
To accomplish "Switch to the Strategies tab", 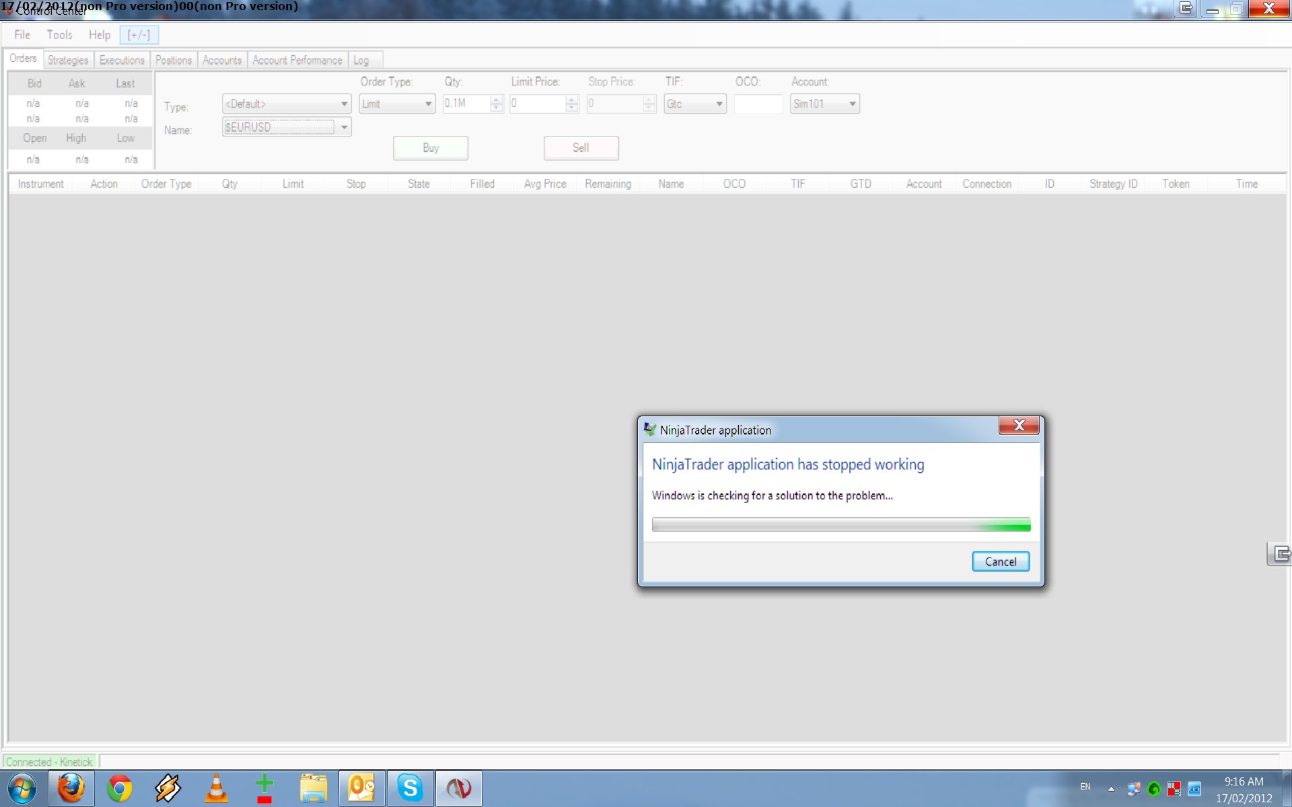I will (x=68, y=61).
